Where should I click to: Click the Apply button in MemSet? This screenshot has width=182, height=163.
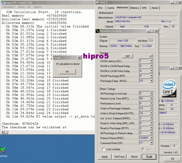(104, 157)
